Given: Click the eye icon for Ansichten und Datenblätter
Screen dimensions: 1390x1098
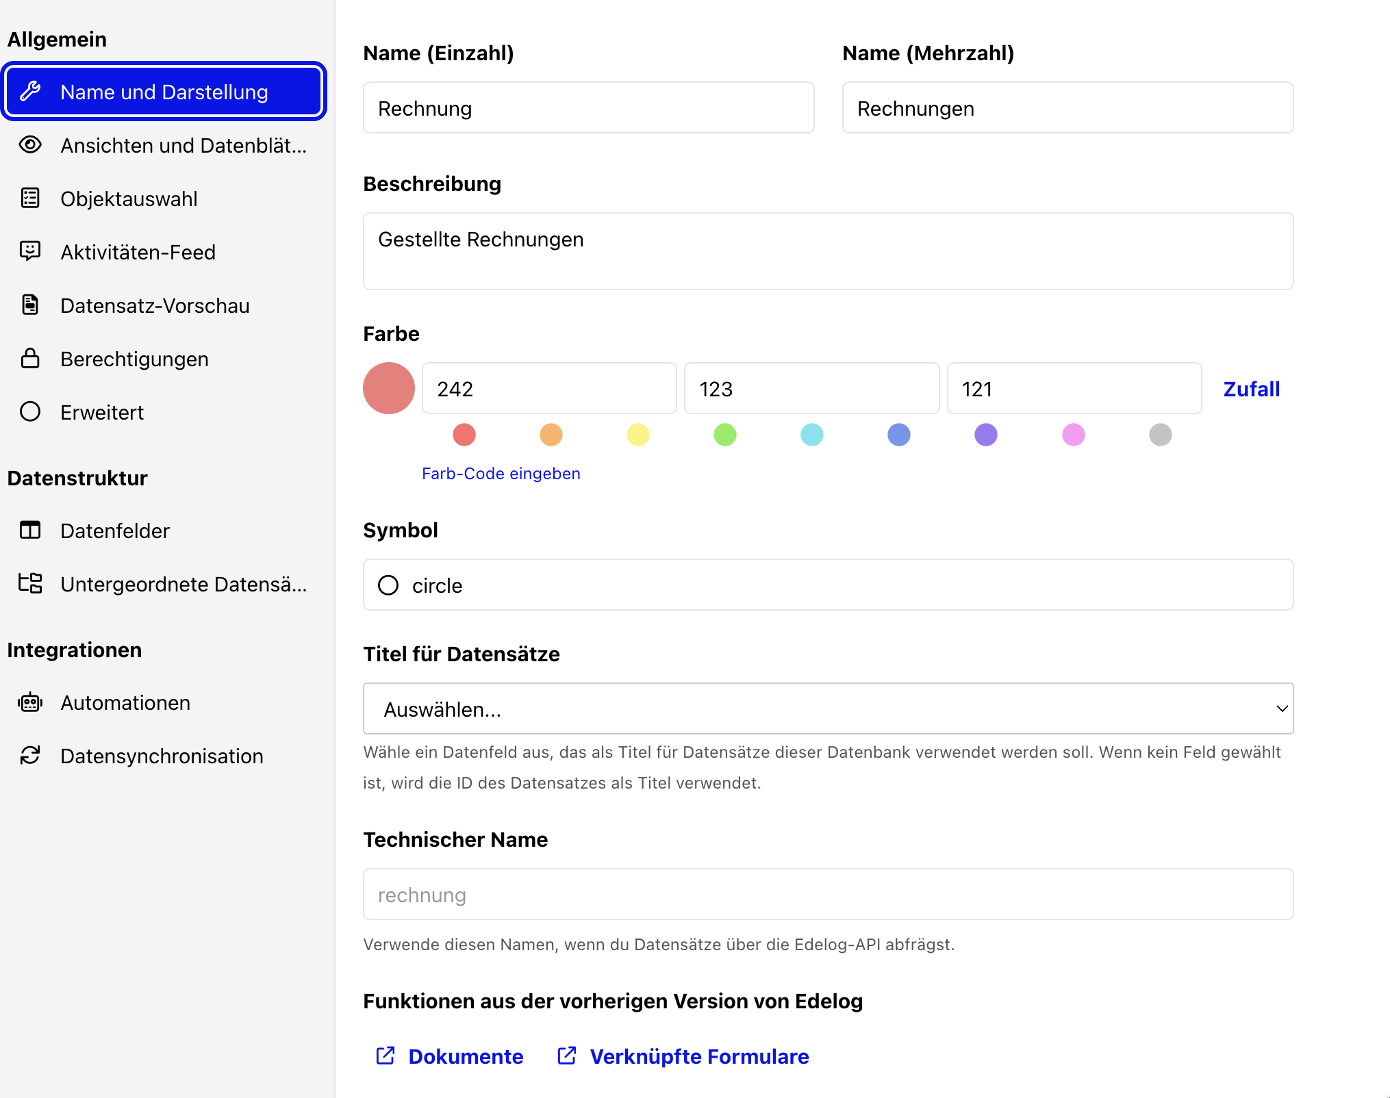Looking at the screenshot, I should [30, 144].
